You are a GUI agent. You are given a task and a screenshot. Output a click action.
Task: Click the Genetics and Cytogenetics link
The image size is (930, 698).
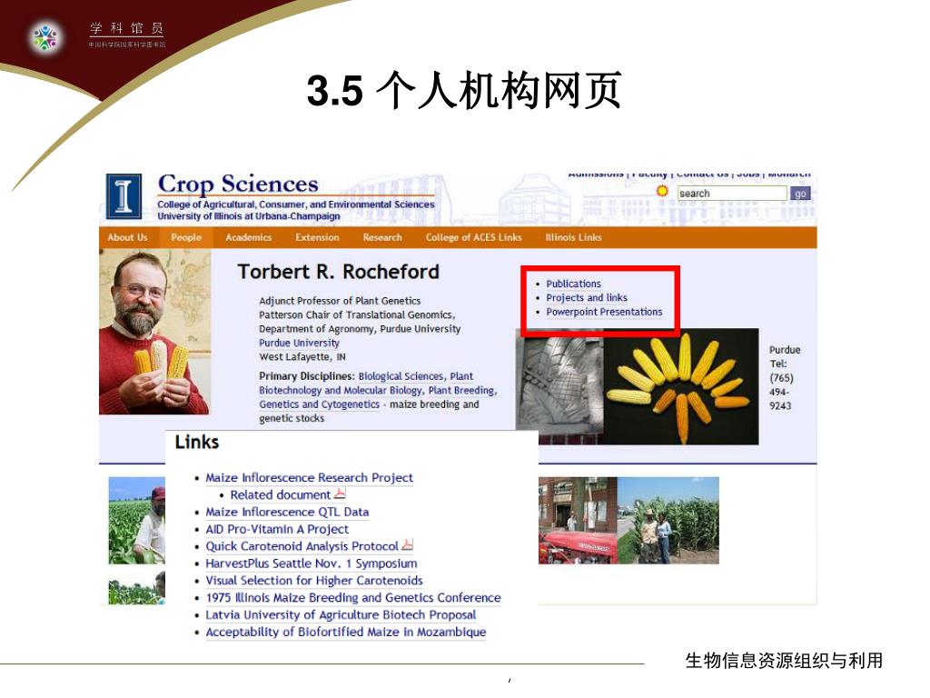pyautogui.click(x=319, y=404)
